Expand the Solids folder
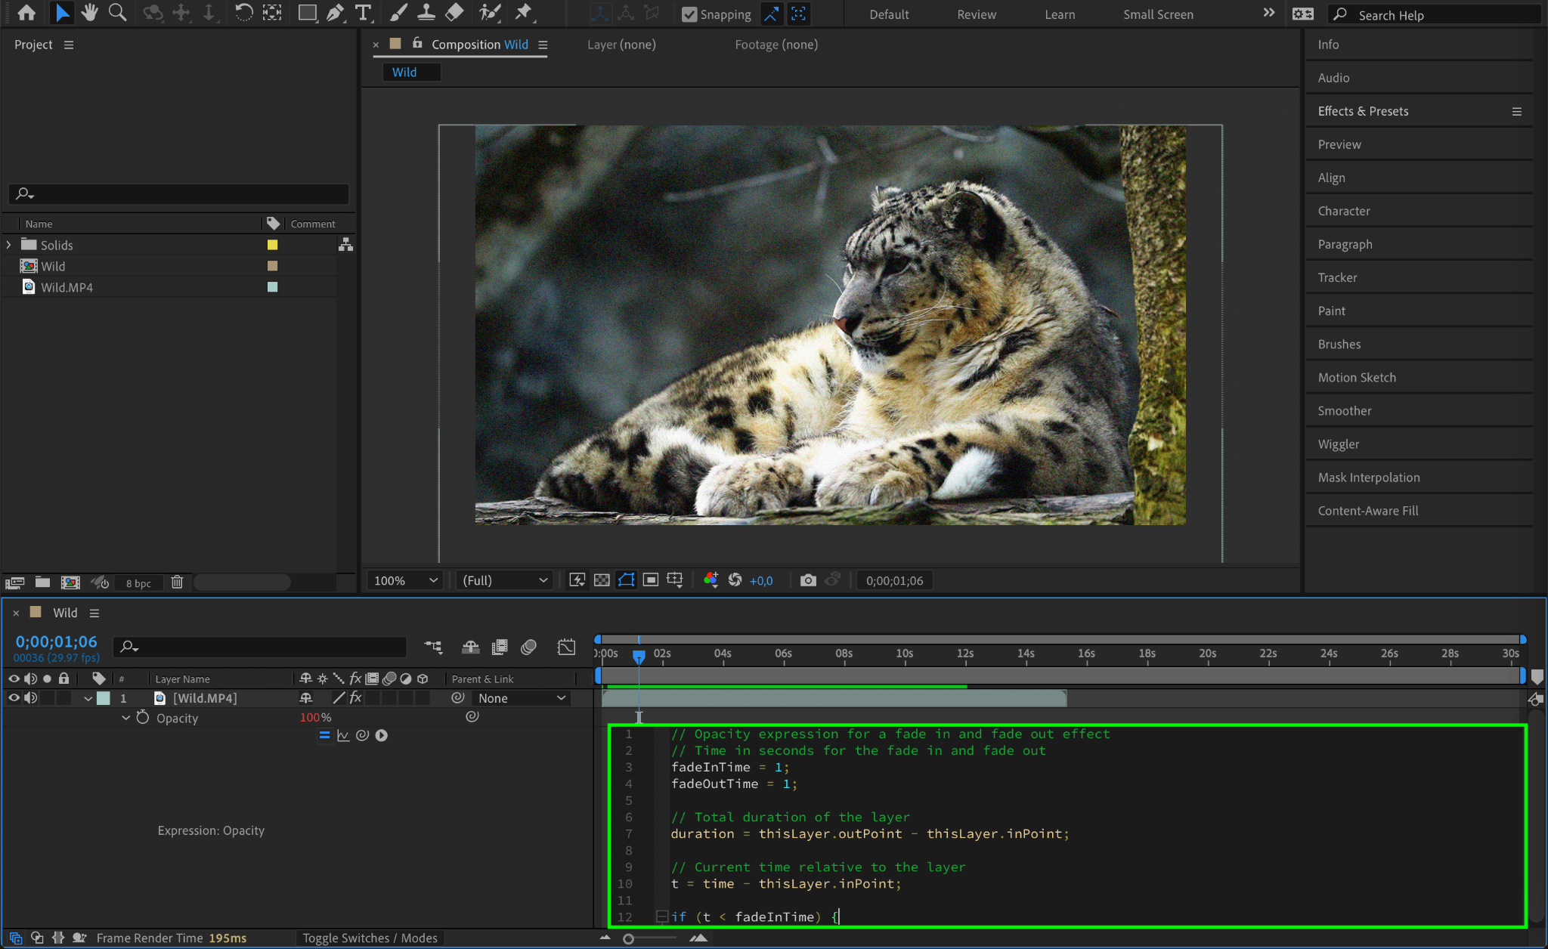Viewport: 1548px width, 949px height. click(9, 245)
